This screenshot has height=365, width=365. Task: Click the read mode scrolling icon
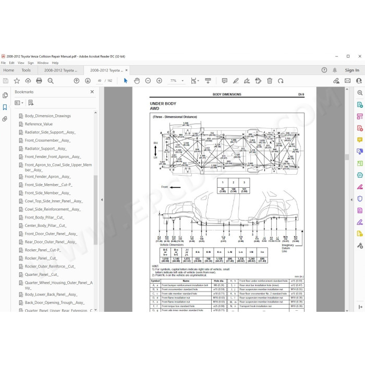[208, 81]
